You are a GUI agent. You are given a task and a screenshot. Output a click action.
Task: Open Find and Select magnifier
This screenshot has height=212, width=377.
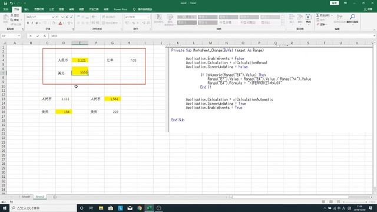click(x=352, y=19)
